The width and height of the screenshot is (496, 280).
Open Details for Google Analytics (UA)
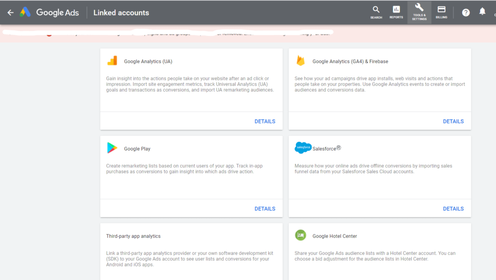tap(265, 122)
